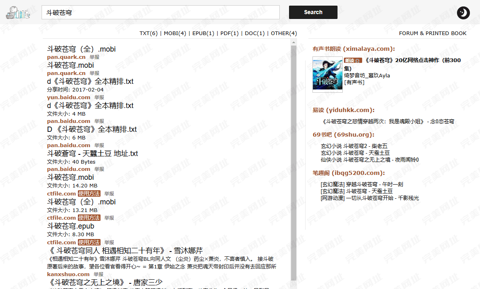
Task: Open d《斗破苍穹》全本精排.txt shared 2017-02-04
Action: pyautogui.click(x=90, y=81)
